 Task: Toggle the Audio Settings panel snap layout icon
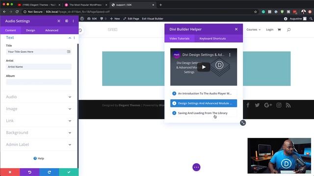[x=67, y=21]
